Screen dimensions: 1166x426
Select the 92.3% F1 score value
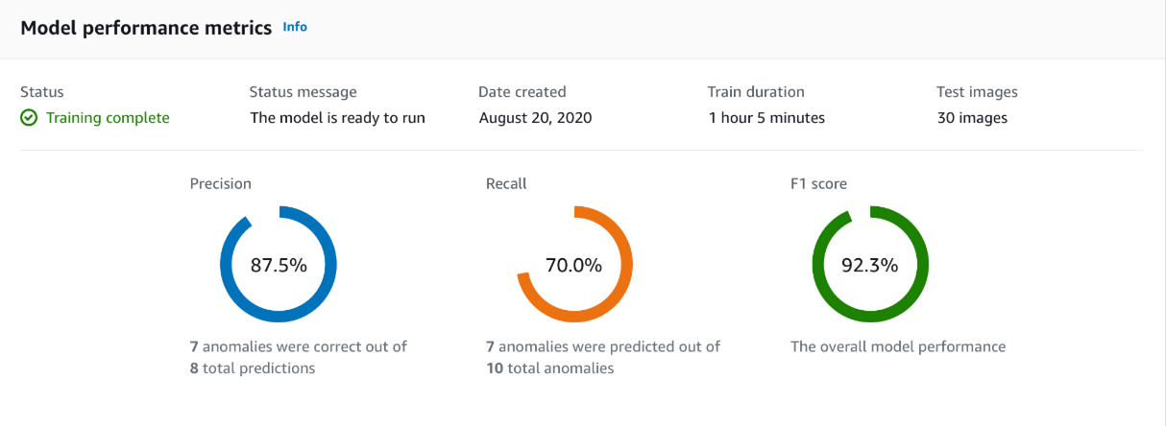[870, 266]
